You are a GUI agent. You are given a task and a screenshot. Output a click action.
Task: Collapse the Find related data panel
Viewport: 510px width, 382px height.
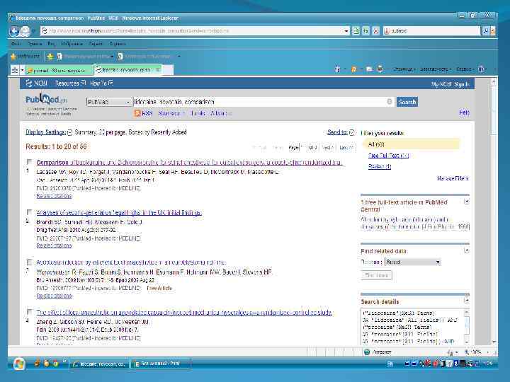(466, 250)
